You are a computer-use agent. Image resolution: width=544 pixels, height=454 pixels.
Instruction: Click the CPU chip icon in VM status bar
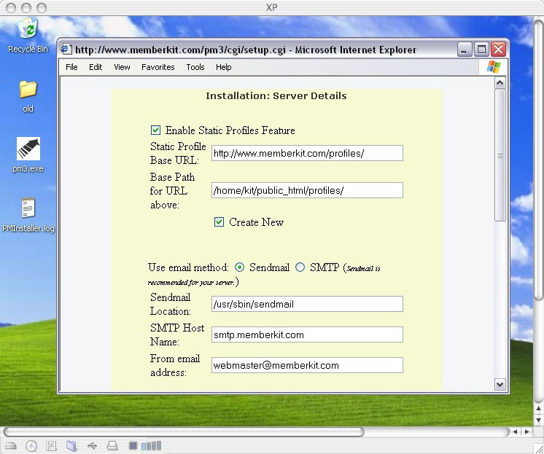pos(133,446)
